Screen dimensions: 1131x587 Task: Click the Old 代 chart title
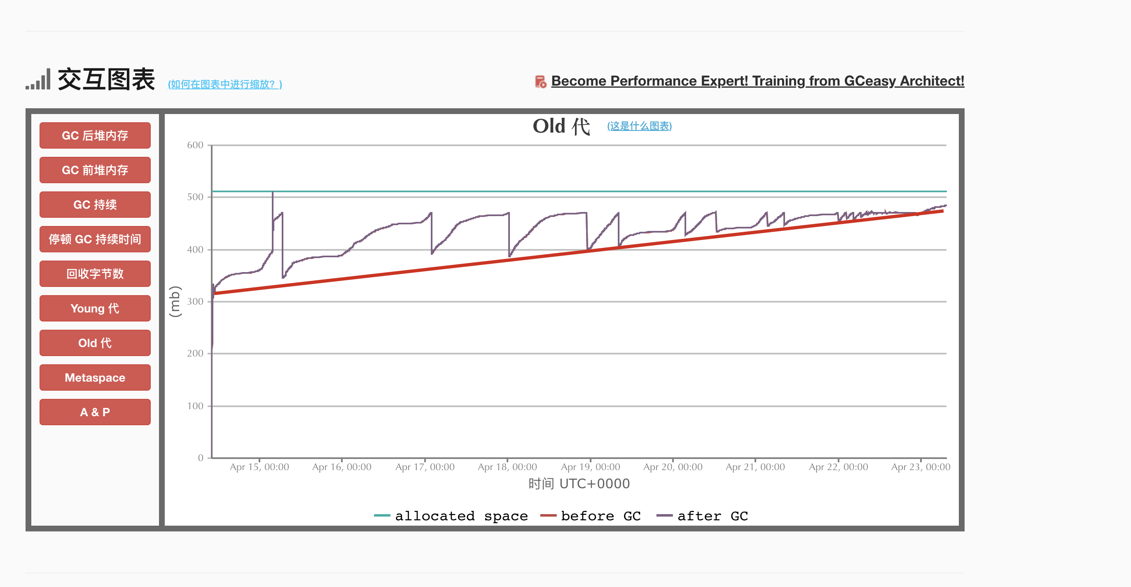tap(561, 126)
